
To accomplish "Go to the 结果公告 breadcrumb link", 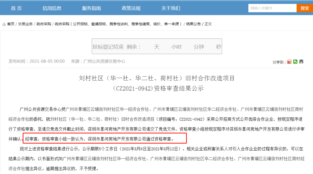I will pyautogui.click(x=193, y=24).
